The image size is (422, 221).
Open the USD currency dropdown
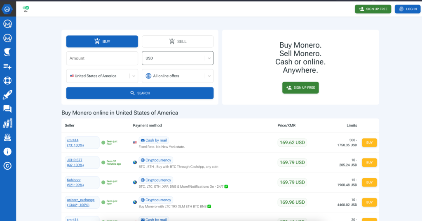point(178,58)
